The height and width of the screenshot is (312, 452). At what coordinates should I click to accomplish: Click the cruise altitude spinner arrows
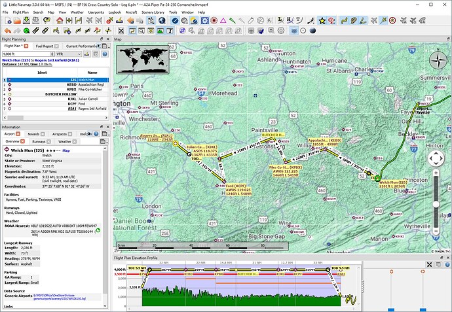click(52, 54)
